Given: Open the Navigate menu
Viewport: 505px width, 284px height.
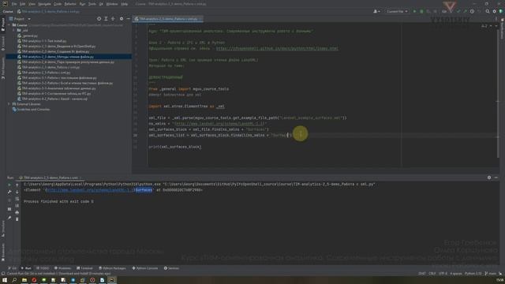Looking at the screenshot, I should click(45, 4).
